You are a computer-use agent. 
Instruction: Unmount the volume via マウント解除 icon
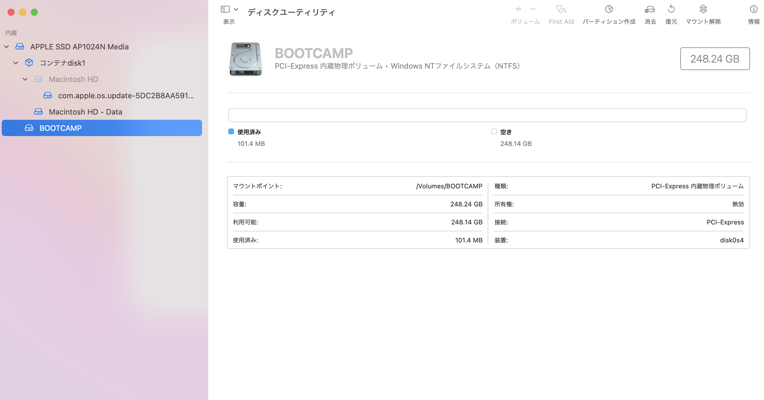pos(703,10)
